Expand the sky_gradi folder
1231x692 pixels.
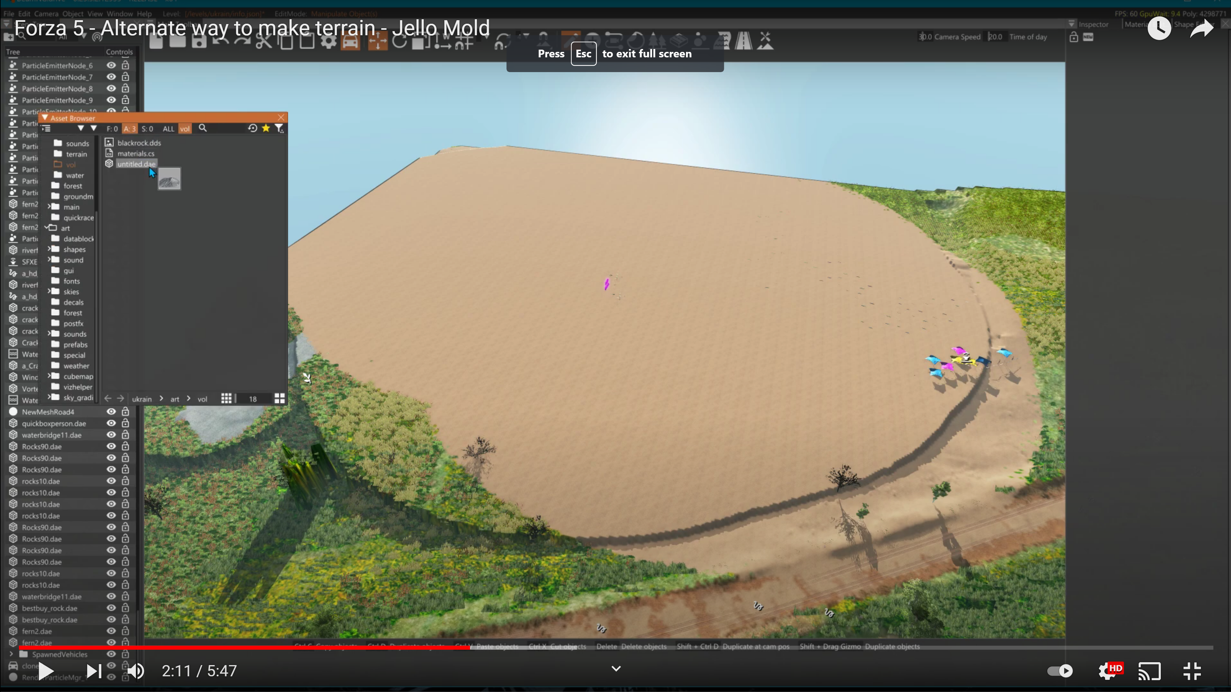tap(49, 397)
